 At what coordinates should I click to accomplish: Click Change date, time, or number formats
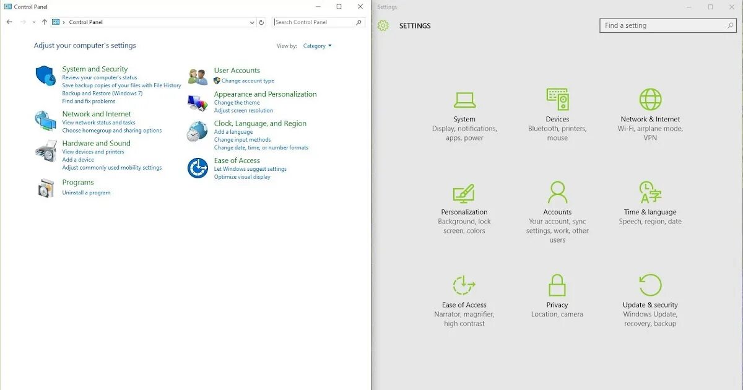pos(261,147)
